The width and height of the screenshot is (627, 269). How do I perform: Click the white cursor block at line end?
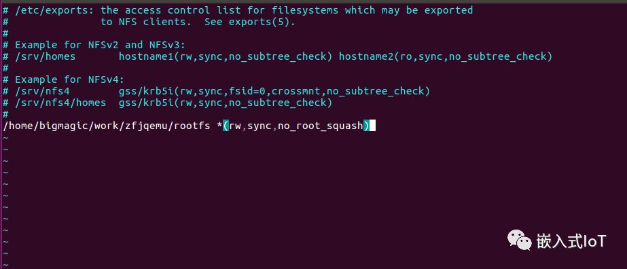pos(372,126)
